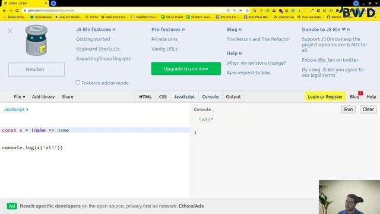Open the scheme.svg bookmark

click(x=284, y=17)
